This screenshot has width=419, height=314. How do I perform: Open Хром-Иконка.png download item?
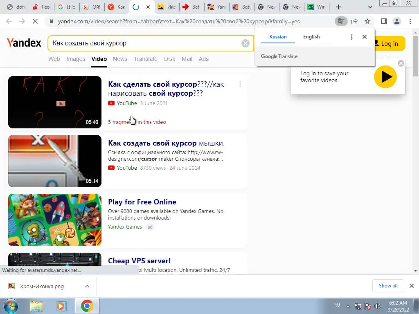(42, 286)
